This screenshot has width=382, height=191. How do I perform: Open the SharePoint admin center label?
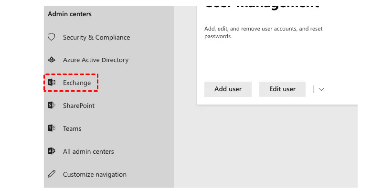(x=79, y=106)
